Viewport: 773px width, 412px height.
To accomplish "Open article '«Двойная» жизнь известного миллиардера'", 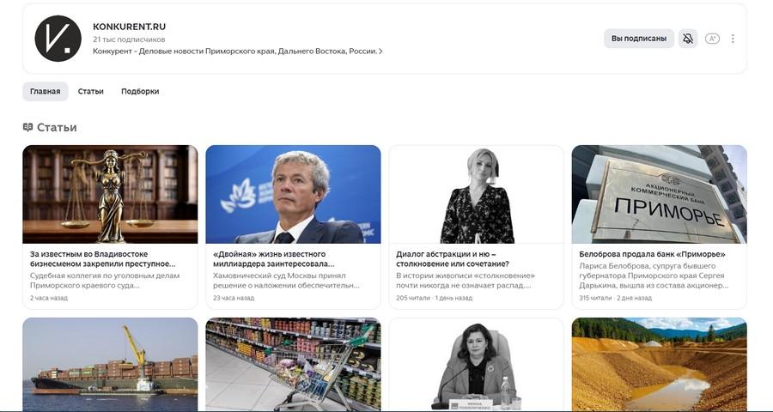I will click(x=274, y=259).
